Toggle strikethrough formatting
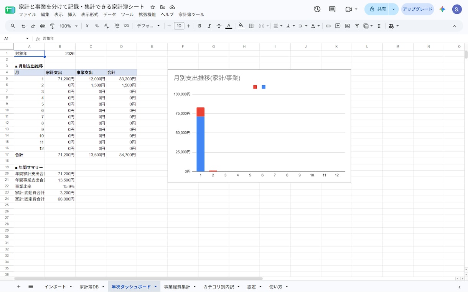468x292 pixels. (x=219, y=26)
